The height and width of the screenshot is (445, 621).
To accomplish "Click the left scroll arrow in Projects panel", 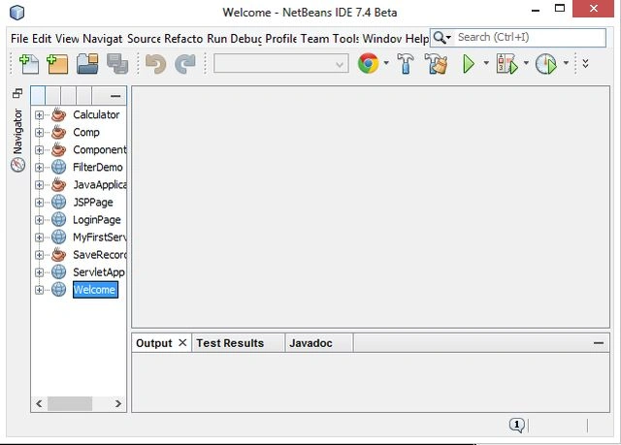I will 39,404.
